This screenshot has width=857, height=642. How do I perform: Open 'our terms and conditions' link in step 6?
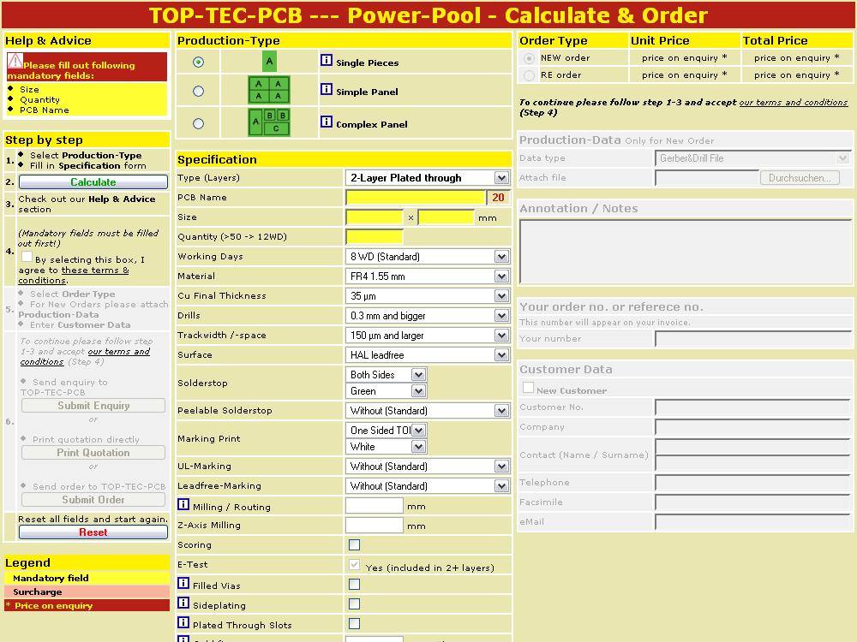pos(85,356)
